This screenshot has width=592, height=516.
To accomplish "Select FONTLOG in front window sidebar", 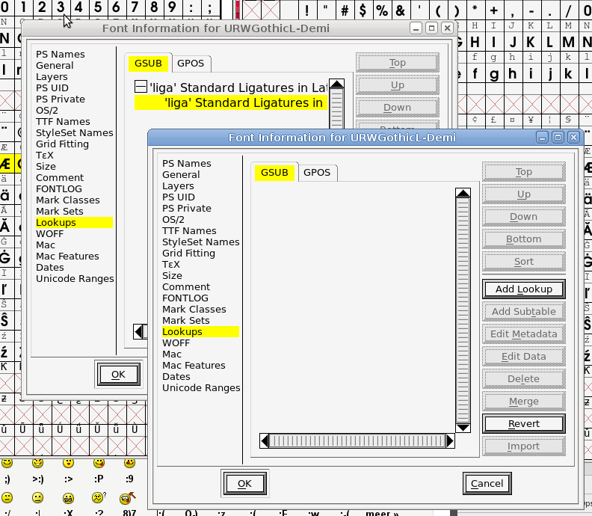I will 185,298.
